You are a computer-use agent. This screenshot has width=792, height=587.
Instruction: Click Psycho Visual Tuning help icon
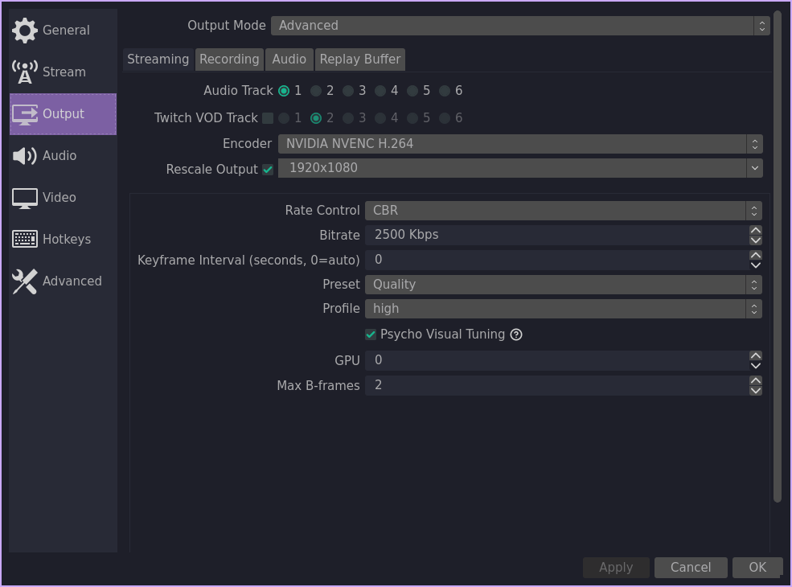click(x=516, y=335)
